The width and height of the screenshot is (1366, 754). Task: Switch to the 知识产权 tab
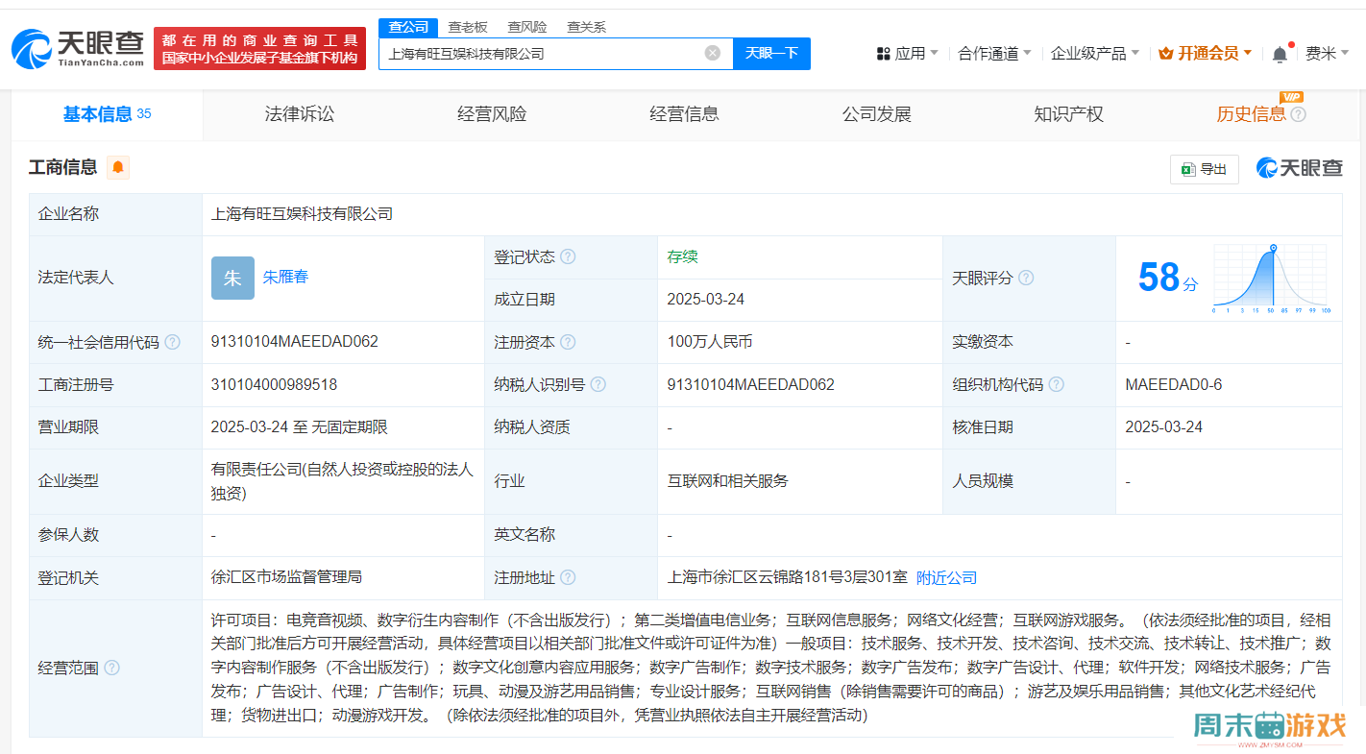1068,114
